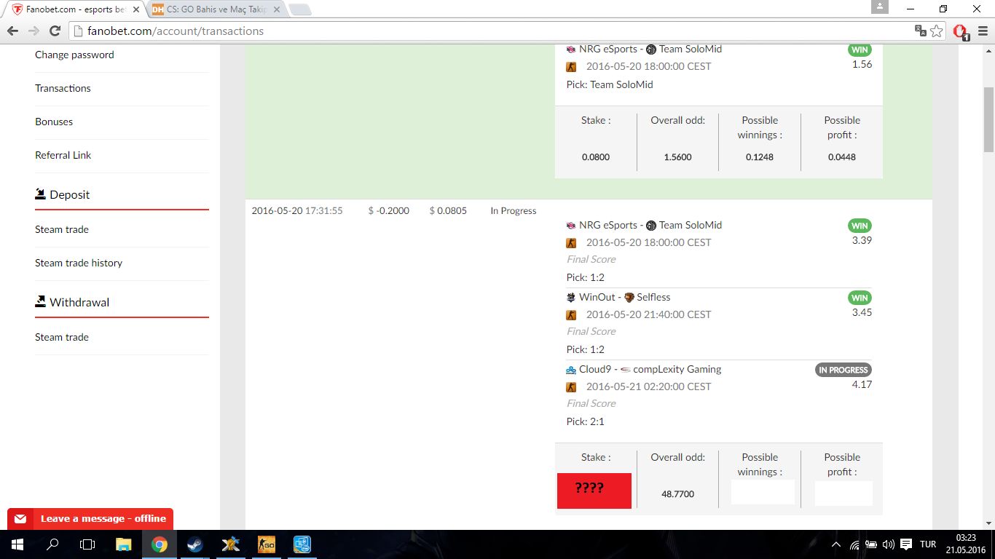Screen dimensions: 995x559
Task: Open Task View on the taskbar
Action: click(x=87, y=544)
